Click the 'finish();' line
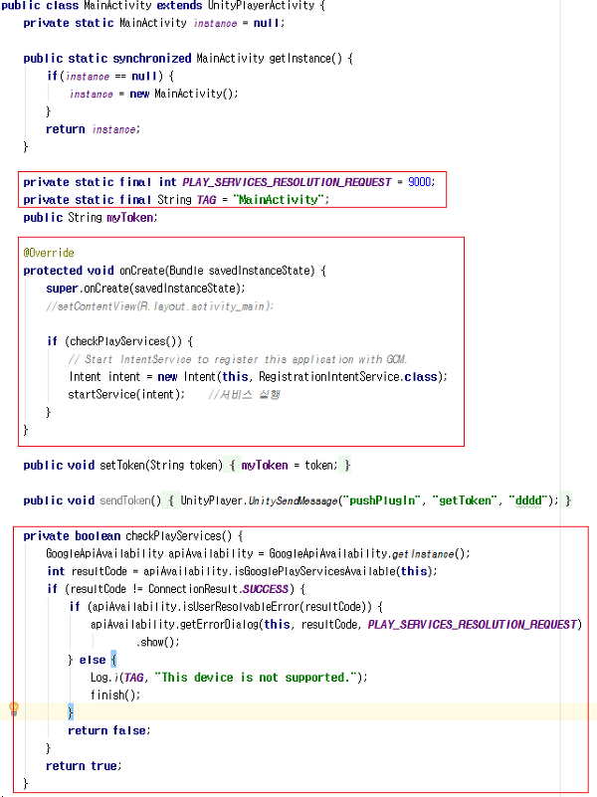 coord(115,695)
